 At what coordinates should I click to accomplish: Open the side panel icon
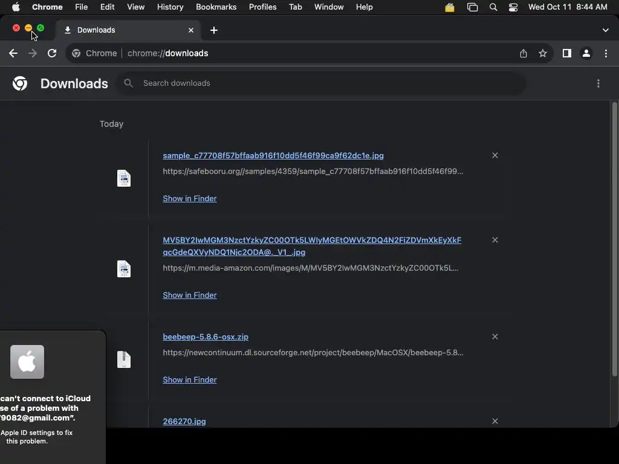pyautogui.click(x=567, y=53)
